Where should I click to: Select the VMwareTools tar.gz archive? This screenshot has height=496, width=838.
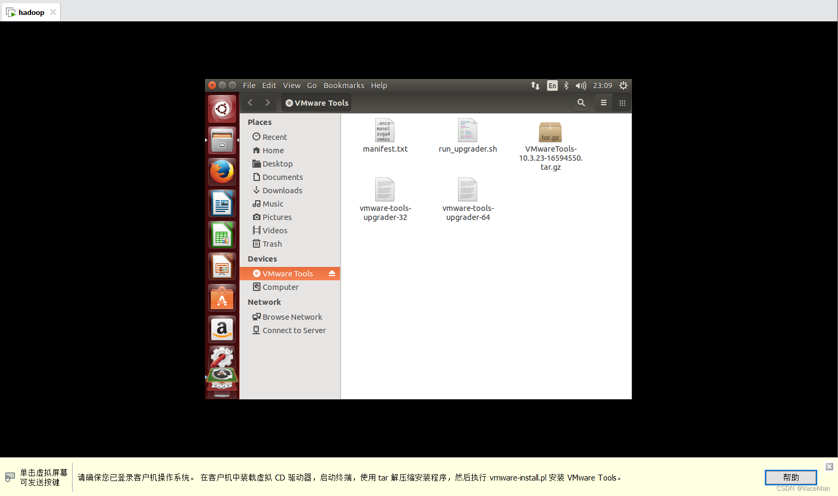click(x=550, y=145)
